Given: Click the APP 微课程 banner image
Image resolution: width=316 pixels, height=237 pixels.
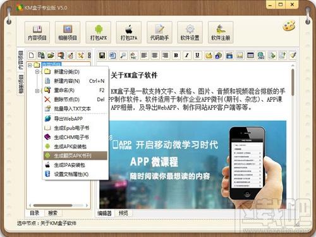Looking at the screenshot, I should coord(193,164).
